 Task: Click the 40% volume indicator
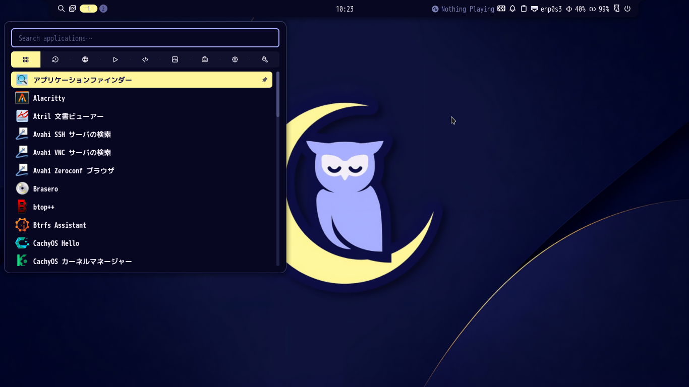(576, 9)
